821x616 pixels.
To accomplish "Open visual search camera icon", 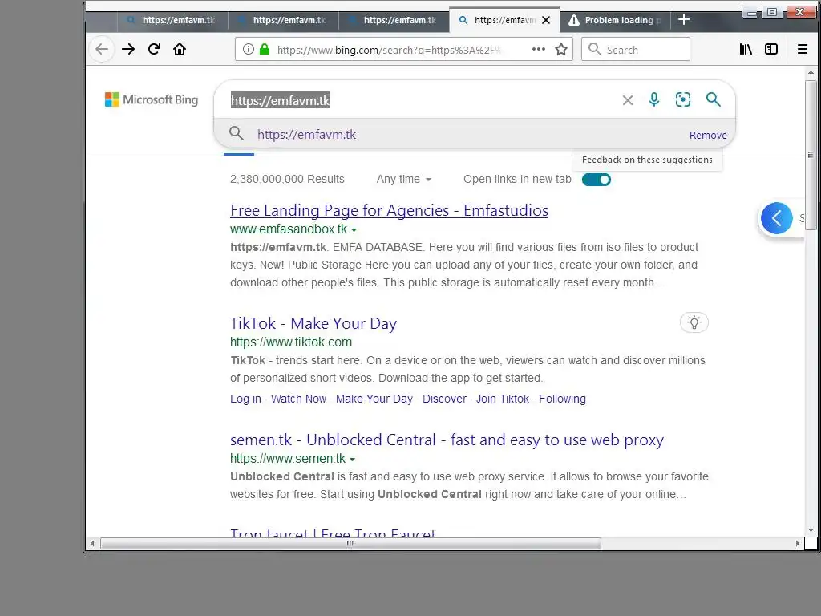I will (x=683, y=99).
